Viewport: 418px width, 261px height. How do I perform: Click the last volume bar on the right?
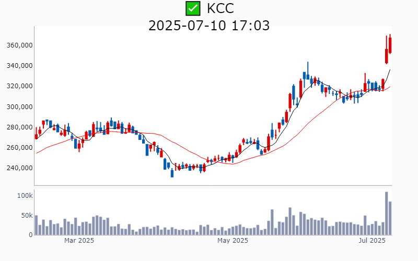click(x=390, y=218)
